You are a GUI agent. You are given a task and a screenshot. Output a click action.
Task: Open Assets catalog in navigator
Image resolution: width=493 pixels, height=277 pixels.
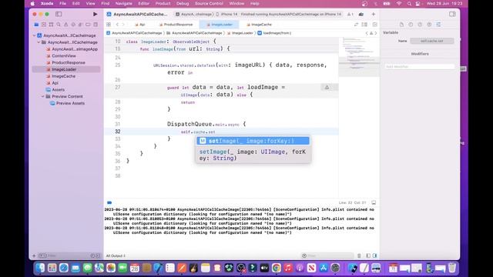[59, 90]
